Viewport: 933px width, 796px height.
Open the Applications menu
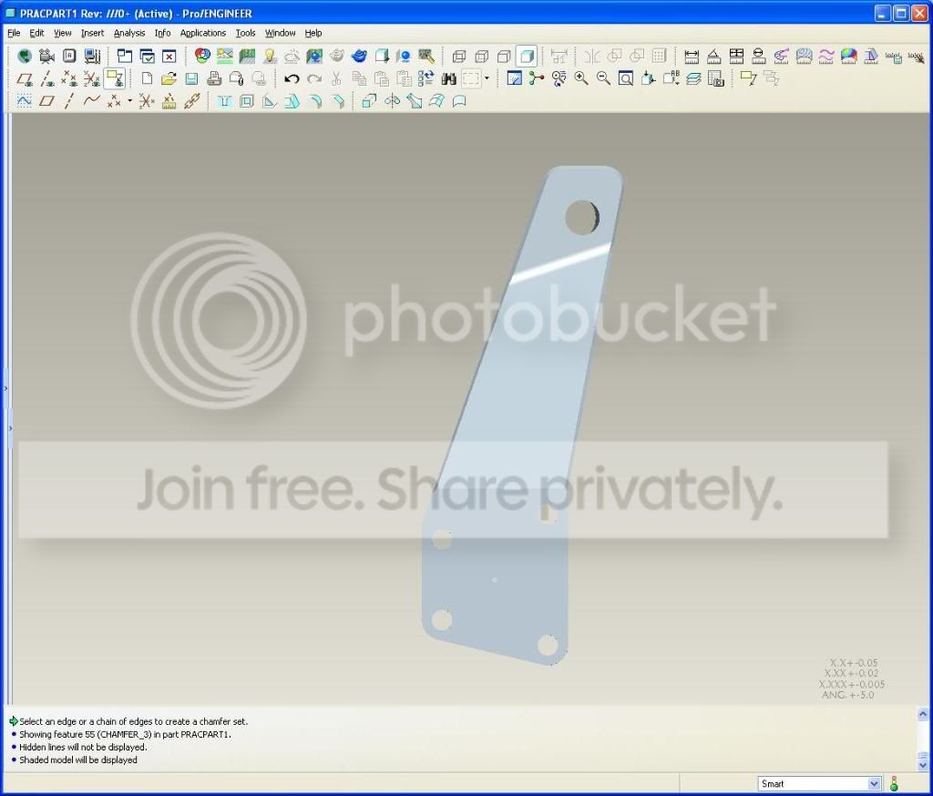[203, 33]
